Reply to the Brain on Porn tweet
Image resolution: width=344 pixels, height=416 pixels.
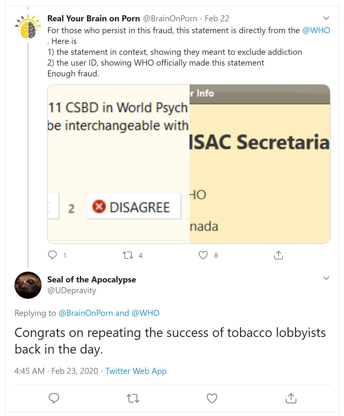click(x=52, y=255)
